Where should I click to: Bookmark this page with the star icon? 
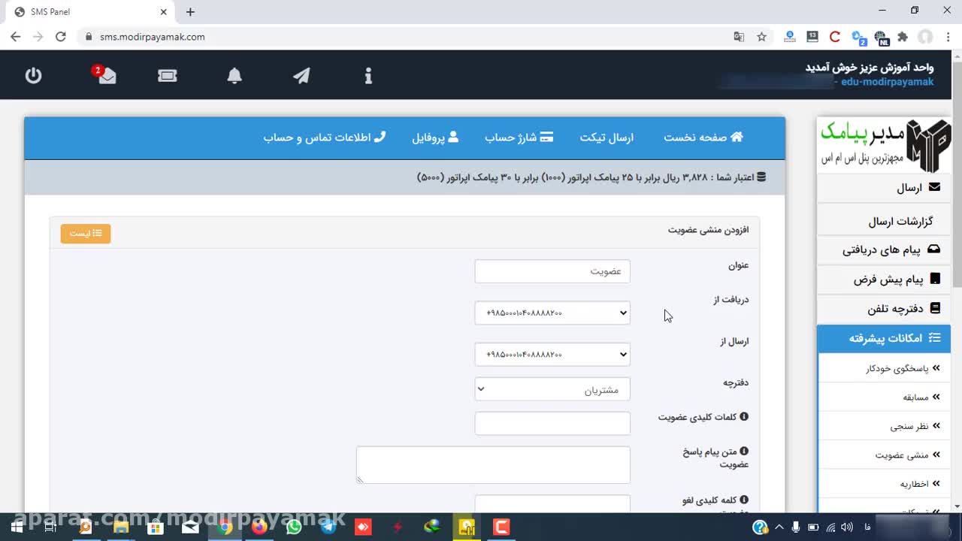761,36
